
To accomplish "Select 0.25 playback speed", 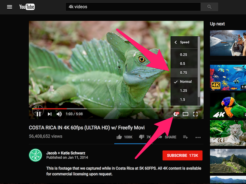I will coord(184,55).
